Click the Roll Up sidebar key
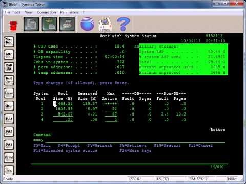Image resolution: width=246 pixels, height=184 pixels. point(9,67)
